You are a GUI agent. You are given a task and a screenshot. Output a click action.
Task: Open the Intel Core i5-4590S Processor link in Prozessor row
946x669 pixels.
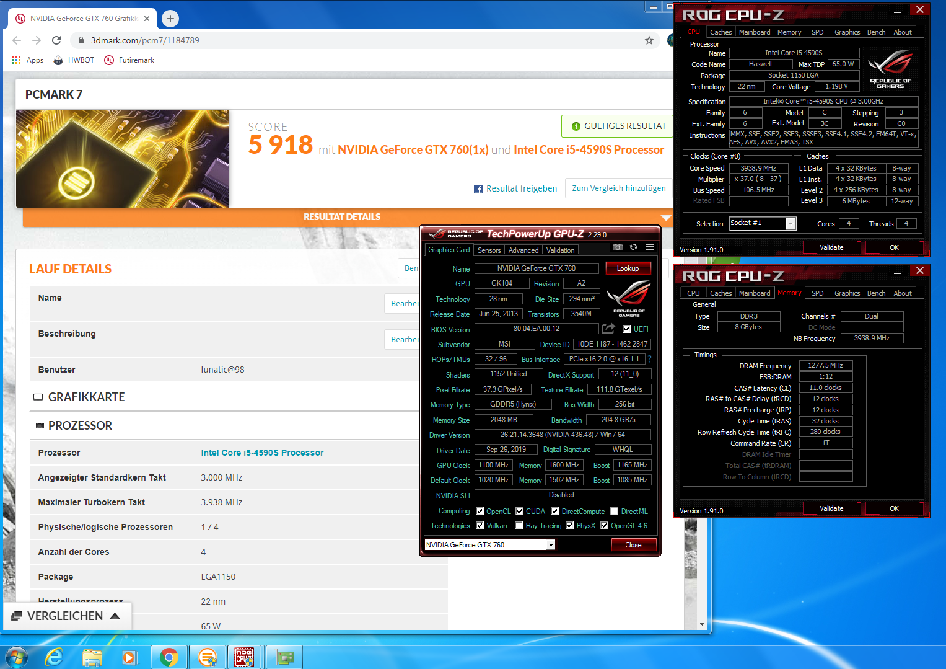(262, 453)
